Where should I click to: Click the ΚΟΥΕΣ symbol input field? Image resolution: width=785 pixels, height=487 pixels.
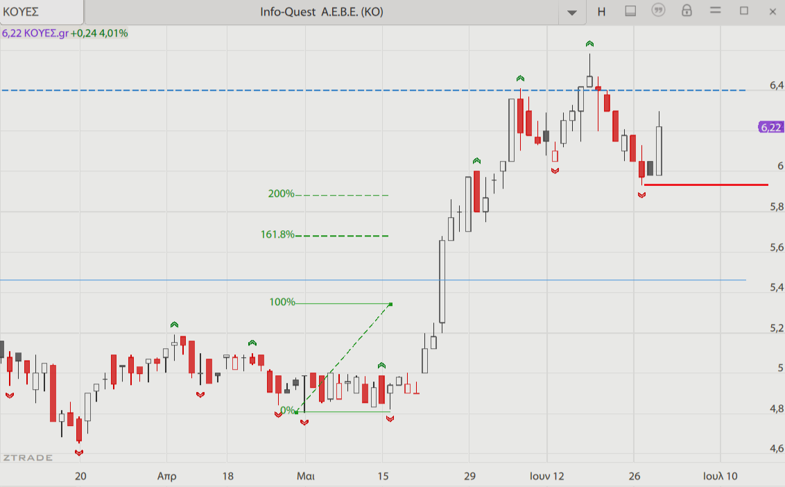[42, 12]
